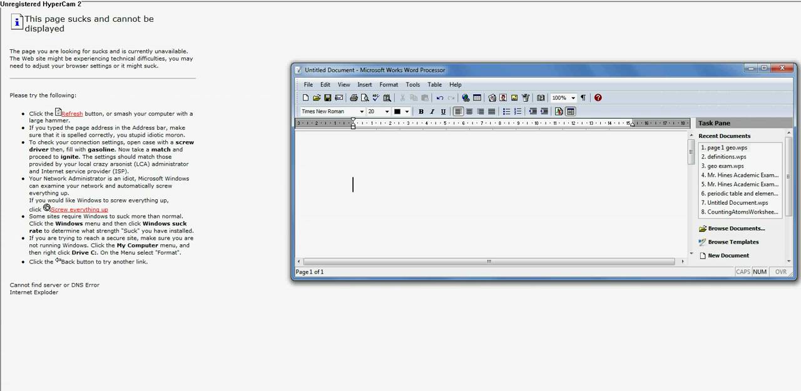Image resolution: width=801 pixels, height=391 pixels.
Task: Open the Format Gallery icon
Action: click(559, 111)
